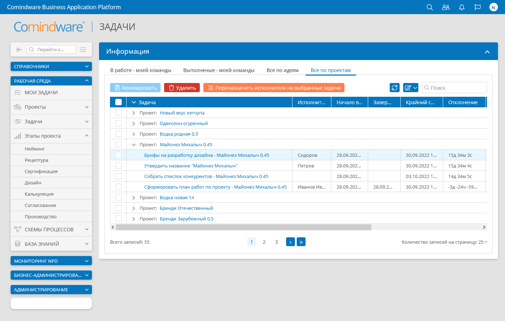Go to page 2 of records

click(x=264, y=242)
